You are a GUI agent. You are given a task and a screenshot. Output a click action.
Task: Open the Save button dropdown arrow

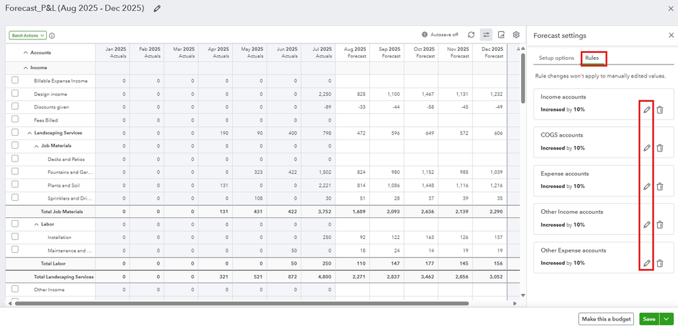(665, 319)
